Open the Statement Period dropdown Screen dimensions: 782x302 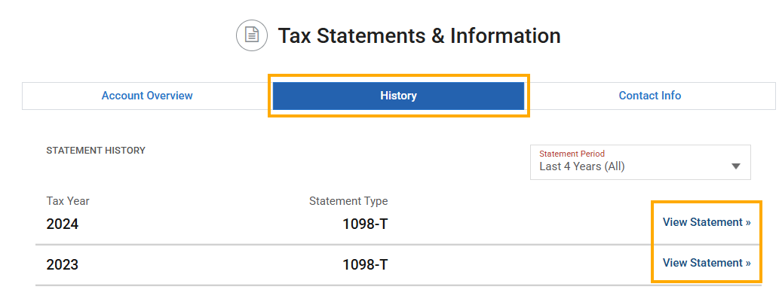[639, 162]
